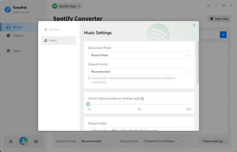
Task: Open the hamburger menu icon
Action: click(208, 6)
